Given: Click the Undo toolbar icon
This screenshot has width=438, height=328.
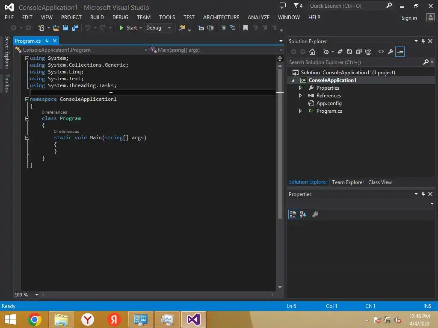Looking at the screenshot, I should (87, 28).
